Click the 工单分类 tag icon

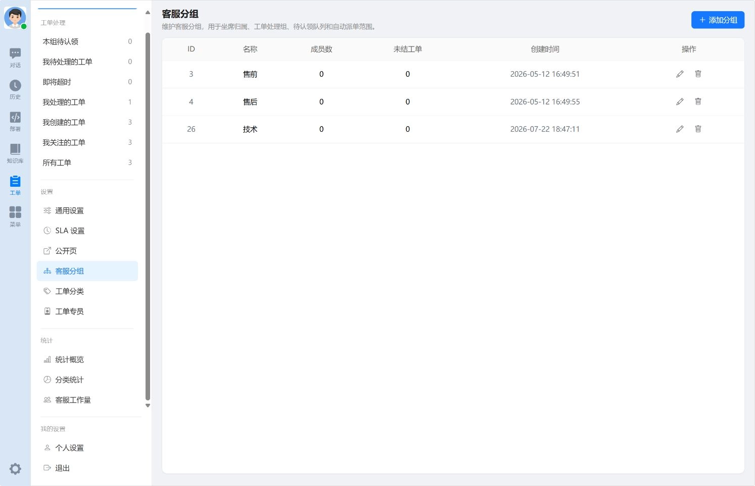[x=47, y=291]
